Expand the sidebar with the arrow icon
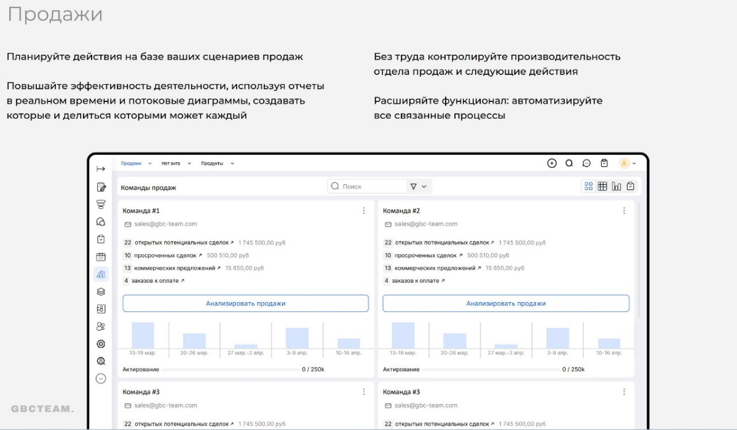This screenshot has height=430, width=737. 101,169
